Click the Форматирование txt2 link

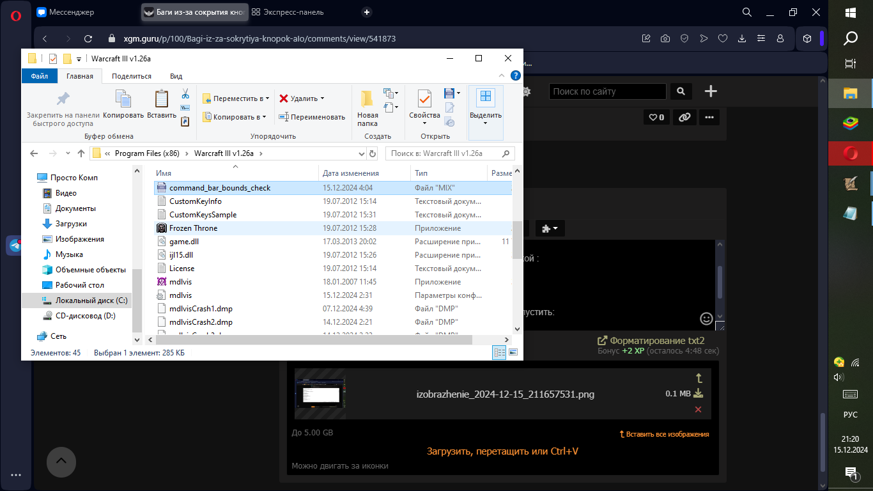(651, 341)
